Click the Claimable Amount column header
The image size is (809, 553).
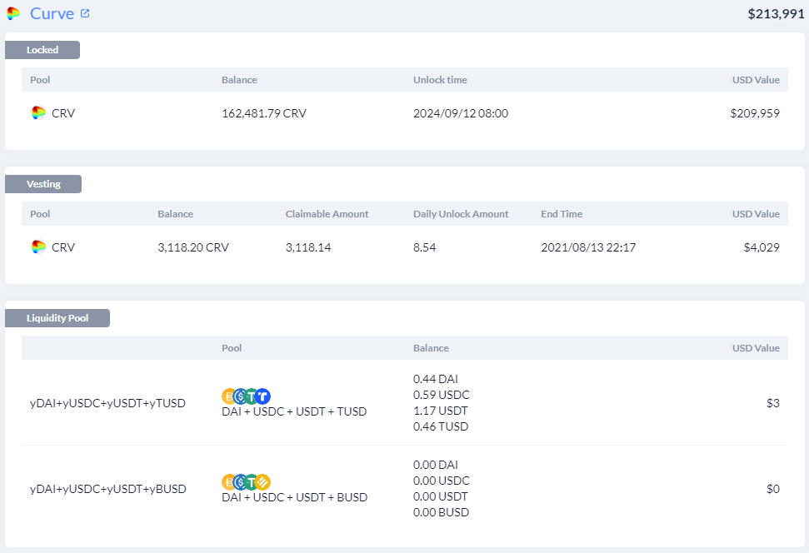pyautogui.click(x=327, y=214)
